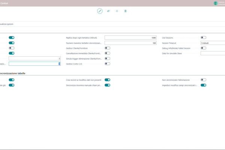Collapse the Sincronizzazione tabelle section header

[x=15, y=73]
